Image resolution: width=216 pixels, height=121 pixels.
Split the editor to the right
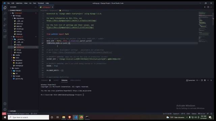208,7
